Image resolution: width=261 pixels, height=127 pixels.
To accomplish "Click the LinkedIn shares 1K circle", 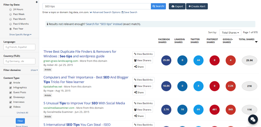I will tap(182, 110).
